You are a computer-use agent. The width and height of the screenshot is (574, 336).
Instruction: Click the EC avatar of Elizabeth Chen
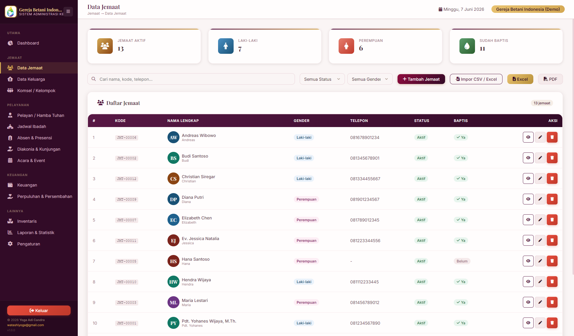[173, 220]
